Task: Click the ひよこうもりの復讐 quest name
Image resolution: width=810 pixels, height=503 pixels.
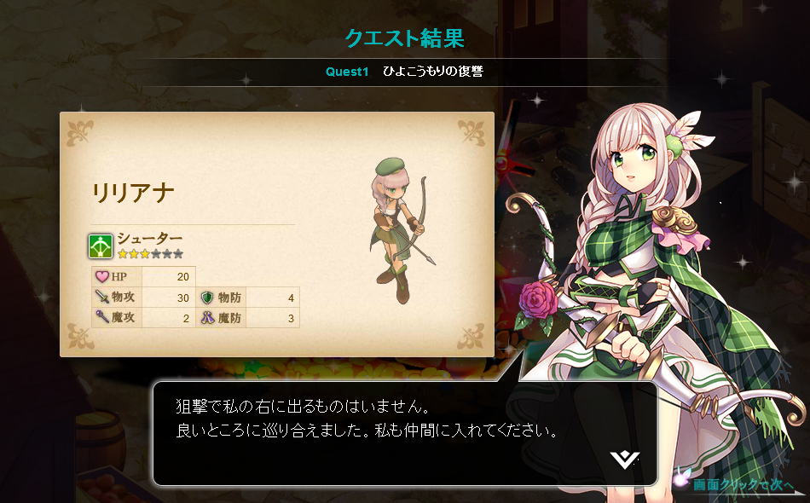Action: click(433, 72)
